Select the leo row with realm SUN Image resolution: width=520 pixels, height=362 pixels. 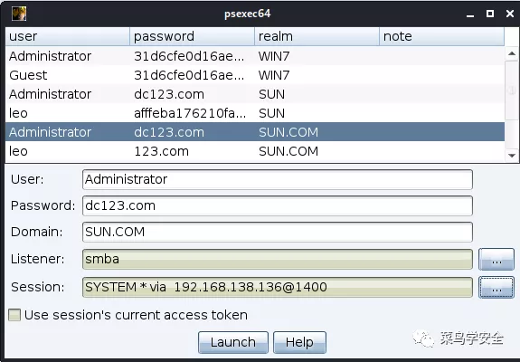[x=255, y=113]
